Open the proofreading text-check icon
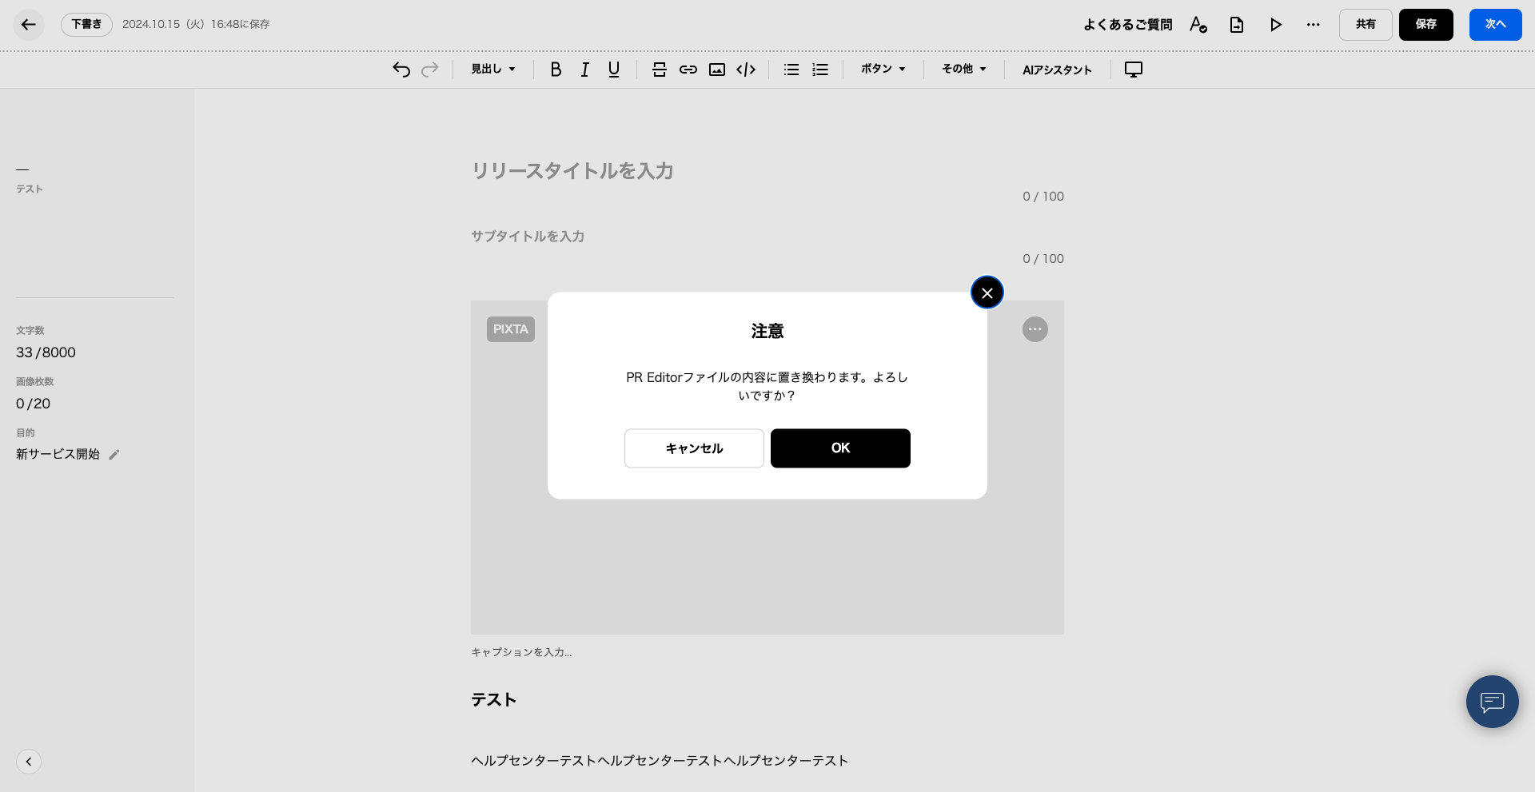The width and height of the screenshot is (1535, 792). [x=1198, y=25]
